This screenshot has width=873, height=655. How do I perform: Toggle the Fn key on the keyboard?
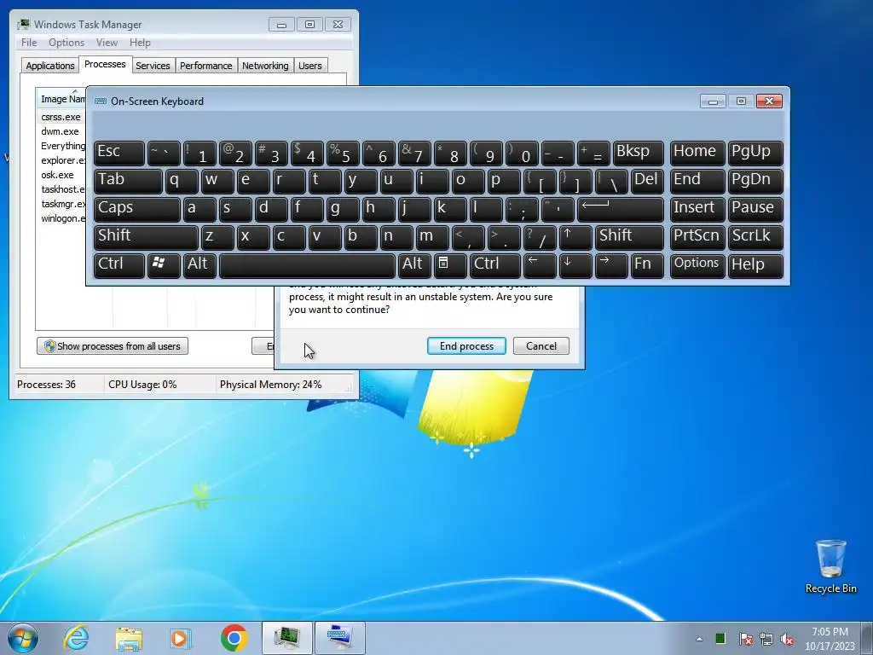[647, 264]
